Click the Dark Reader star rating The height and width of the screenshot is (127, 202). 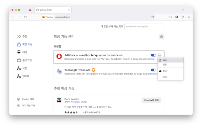(71, 112)
